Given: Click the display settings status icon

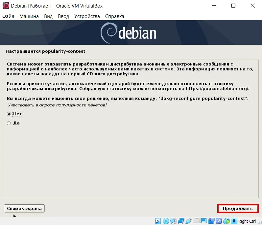Looking at the screenshot, I should pyautogui.click(x=204, y=221).
